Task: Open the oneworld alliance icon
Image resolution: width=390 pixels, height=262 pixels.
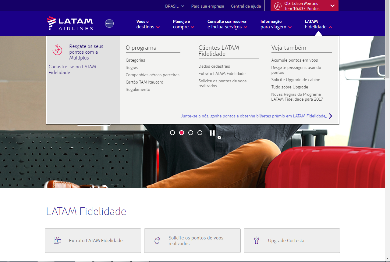Action: coord(109,23)
